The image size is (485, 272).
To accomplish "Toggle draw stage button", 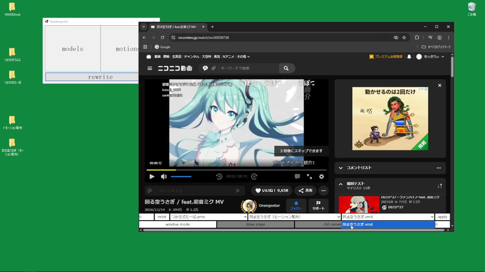I will (x=256, y=225).
